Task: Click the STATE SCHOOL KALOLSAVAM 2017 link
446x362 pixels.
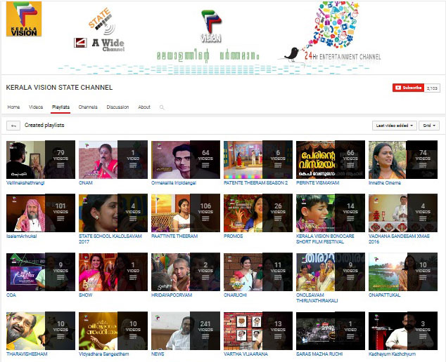Action: (x=110, y=239)
